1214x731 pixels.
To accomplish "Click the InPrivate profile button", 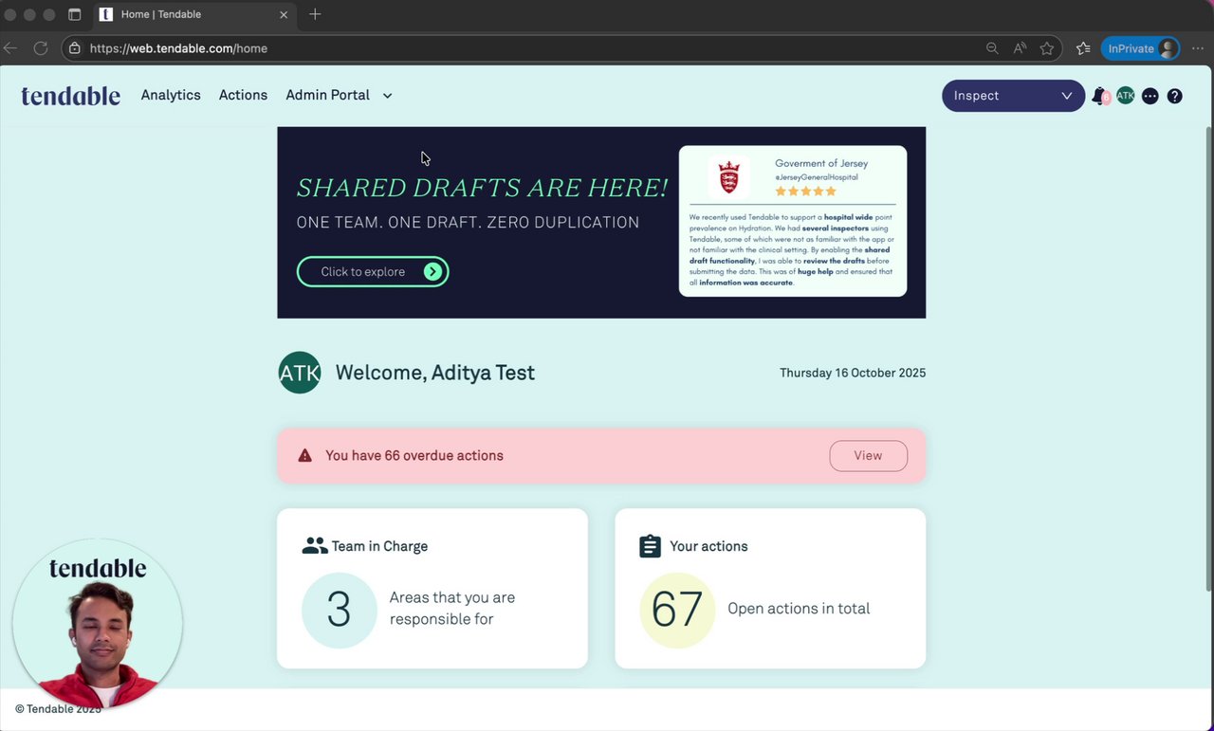I will click(1140, 48).
